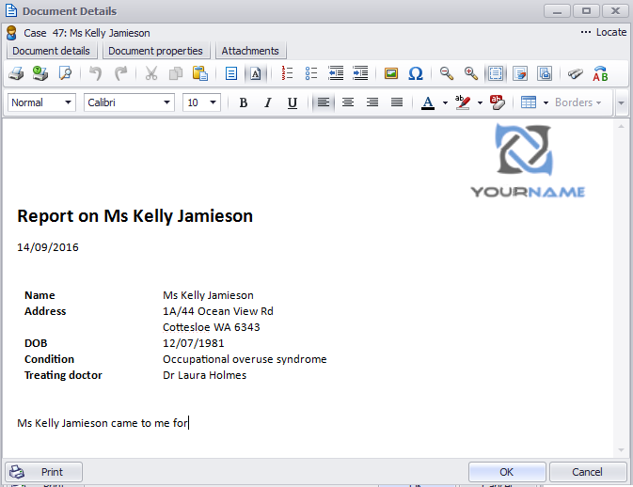Open the Attachments tab

(250, 51)
